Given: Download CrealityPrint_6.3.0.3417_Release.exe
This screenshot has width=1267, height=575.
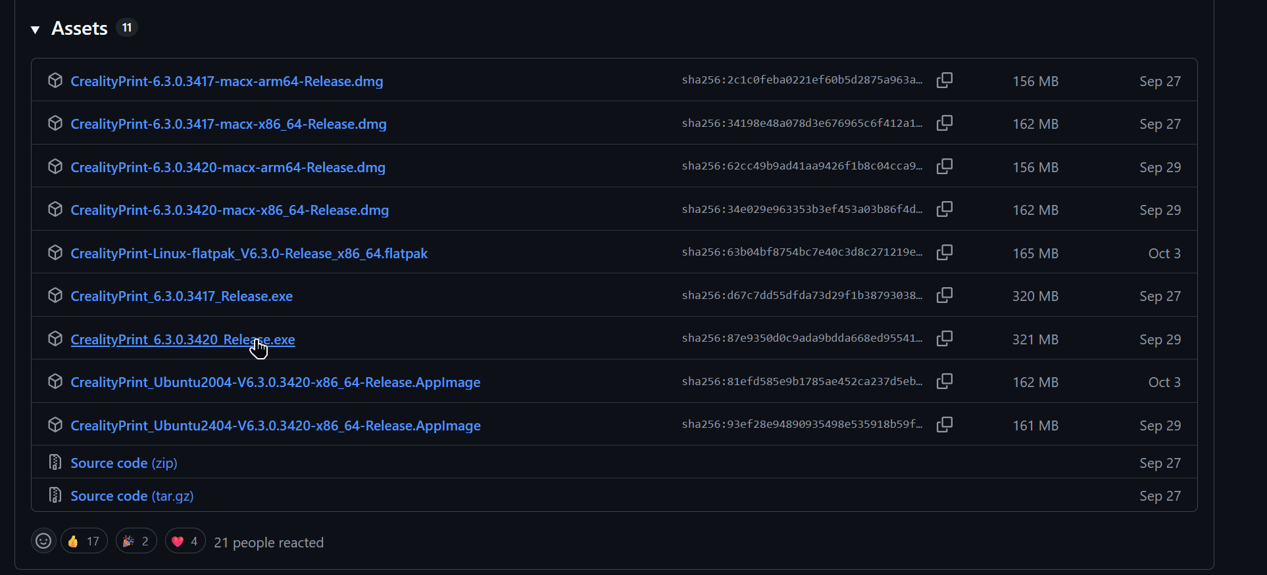Looking at the screenshot, I should coord(182,296).
